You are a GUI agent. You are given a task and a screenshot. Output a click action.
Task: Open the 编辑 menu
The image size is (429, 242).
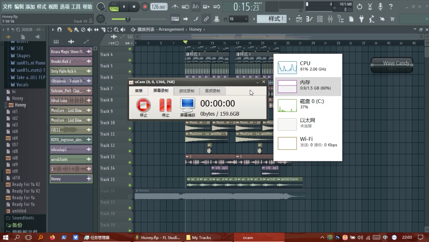tap(19, 7)
